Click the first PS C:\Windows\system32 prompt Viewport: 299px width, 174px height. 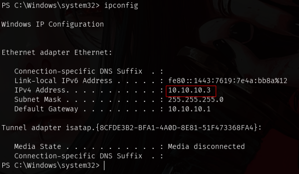(50, 6)
